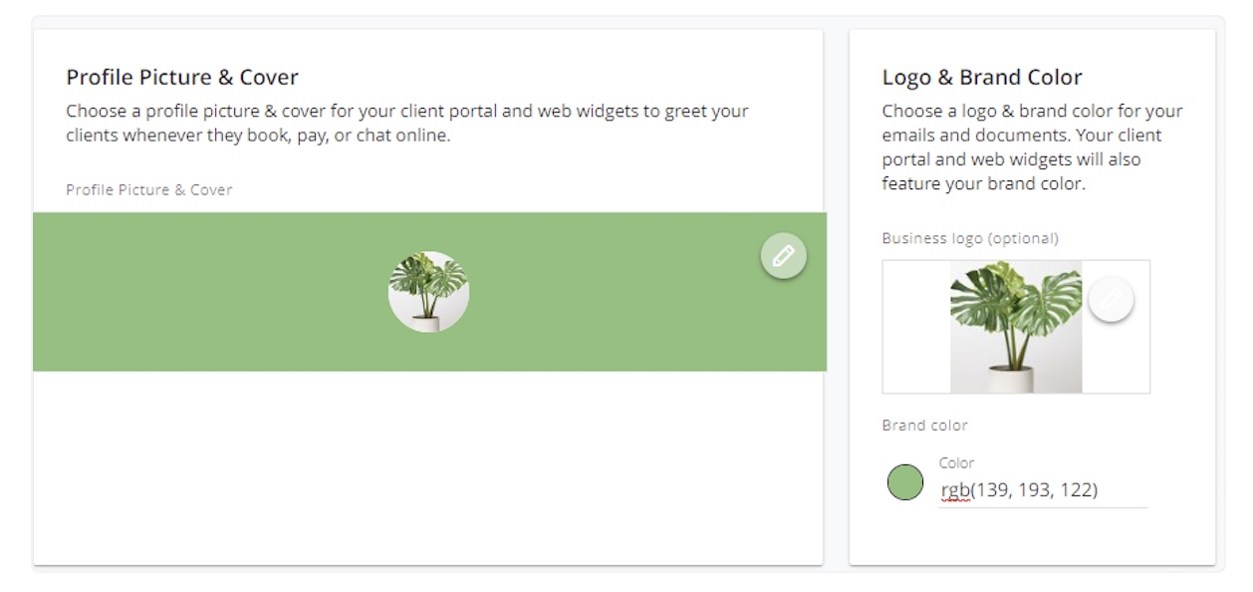Click the small "Color" field label
1253x592 pixels.
956,462
